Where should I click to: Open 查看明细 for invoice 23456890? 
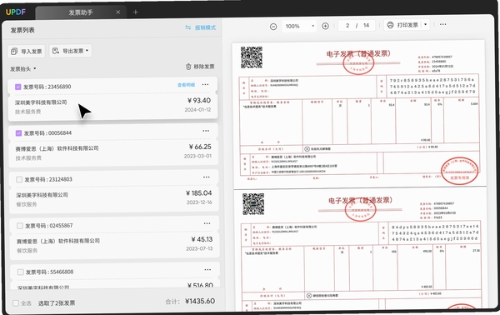(186, 85)
